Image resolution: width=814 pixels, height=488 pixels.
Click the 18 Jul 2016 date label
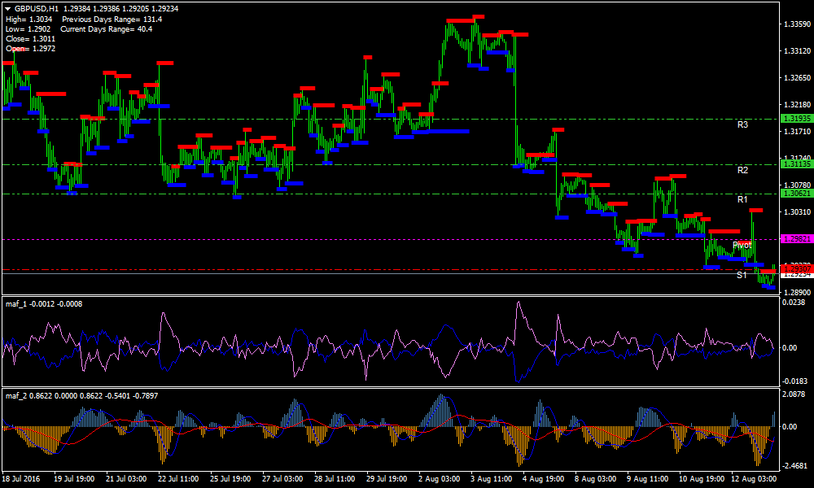(x=22, y=480)
